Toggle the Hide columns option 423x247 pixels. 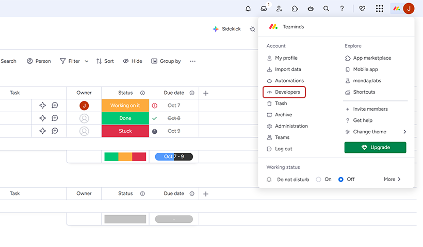click(x=132, y=61)
